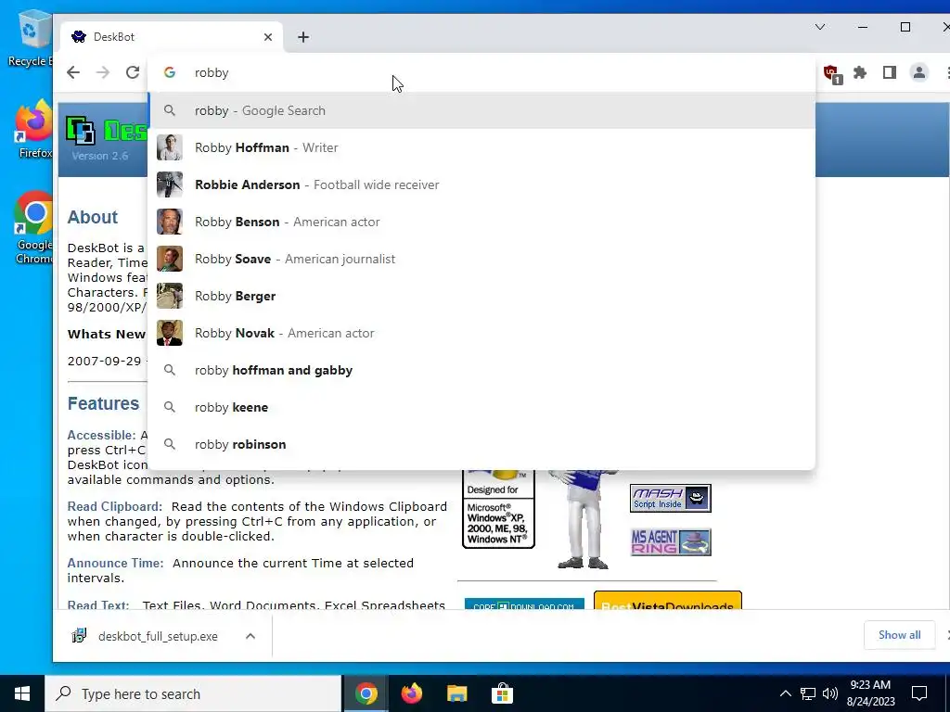This screenshot has height=712, width=950.
Task: Click the CoreDownload.com banner
Action: [524, 604]
